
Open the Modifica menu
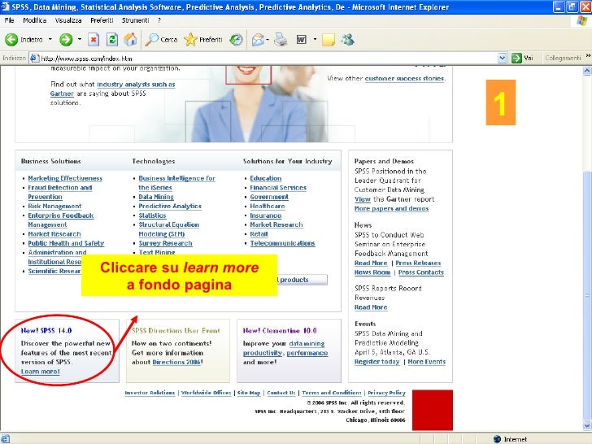[34, 20]
